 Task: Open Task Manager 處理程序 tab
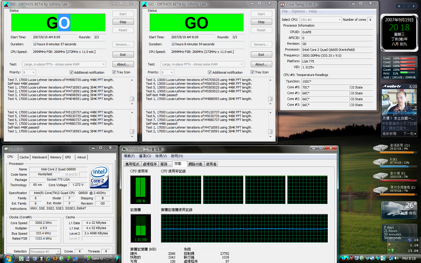point(150,164)
